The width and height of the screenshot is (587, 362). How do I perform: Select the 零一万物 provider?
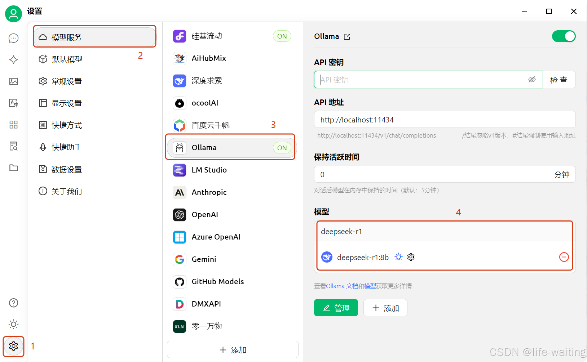point(232,326)
